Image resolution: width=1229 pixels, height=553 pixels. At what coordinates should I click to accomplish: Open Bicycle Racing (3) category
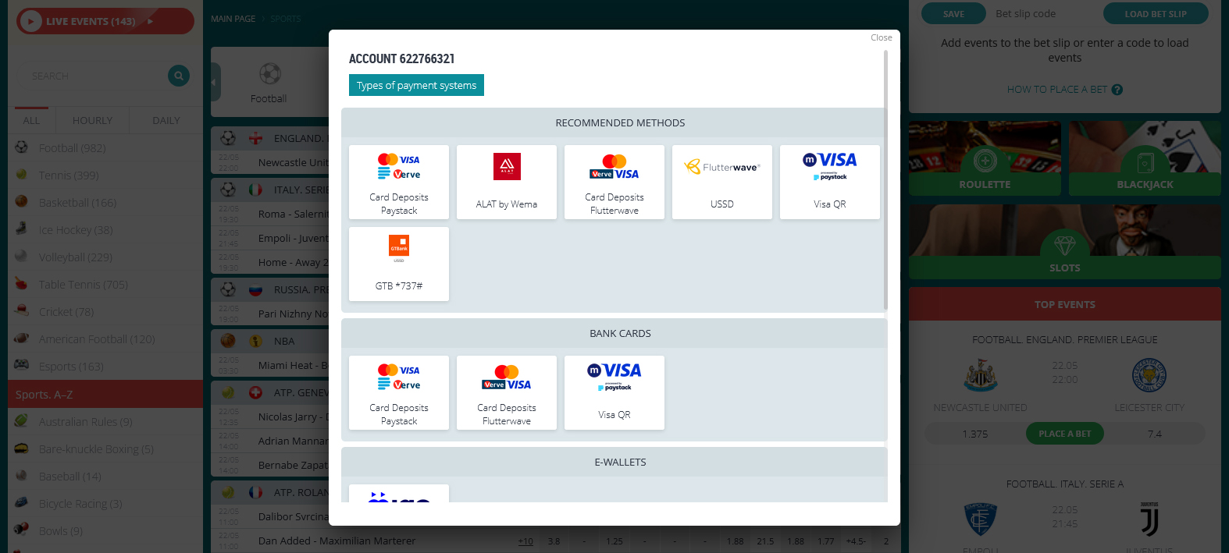click(x=105, y=504)
